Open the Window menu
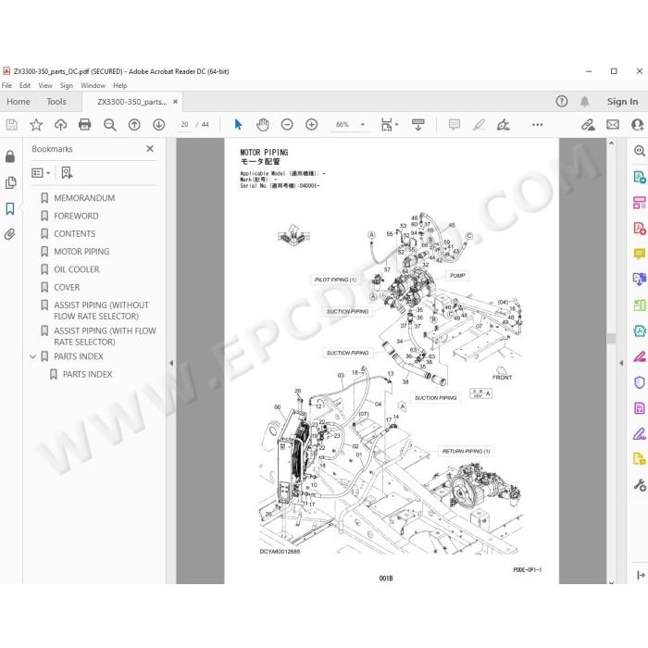 (93, 85)
